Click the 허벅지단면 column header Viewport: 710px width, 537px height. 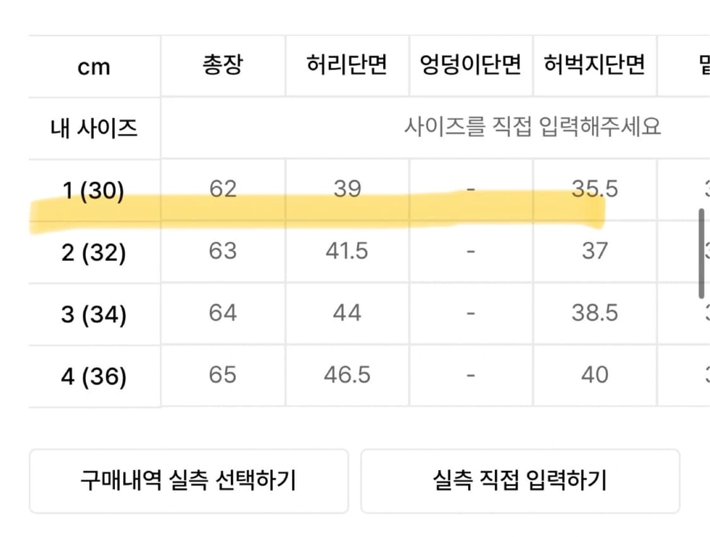point(595,66)
